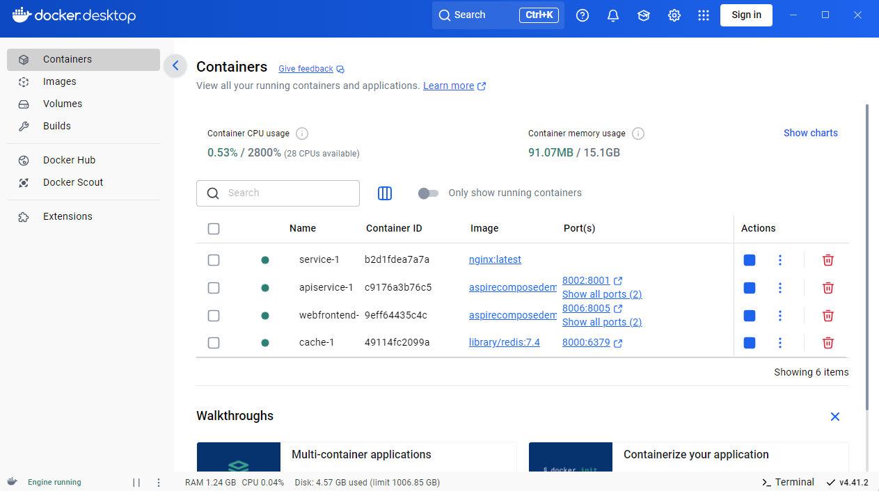This screenshot has width=879, height=491.
Task: Close the Walkthroughs section
Action: [835, 417]
